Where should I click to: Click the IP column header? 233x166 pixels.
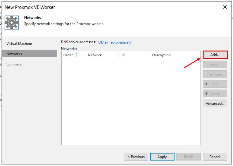click(x=123, y=55)
